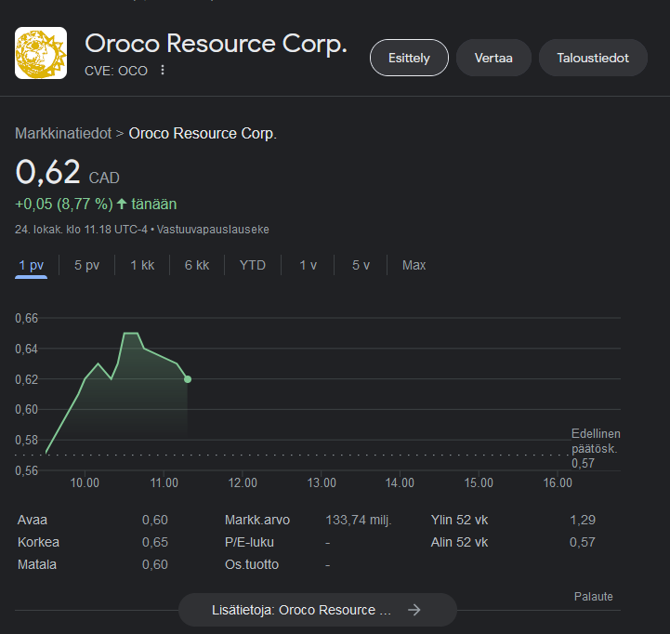This screenshot has width=670, height=634.
Task: Open the Taloustiedot financials button
Action: coord(593,58)
